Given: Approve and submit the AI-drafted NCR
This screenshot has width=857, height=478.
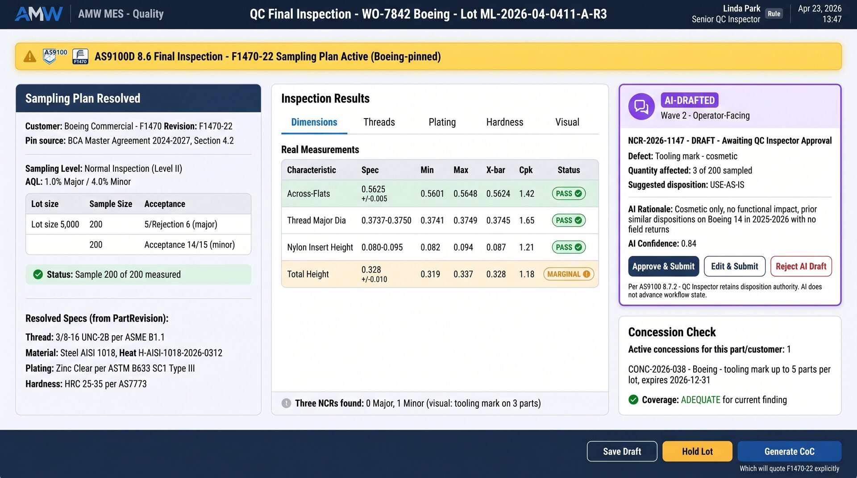Looking at the screenshot, I should pos(663,266).
